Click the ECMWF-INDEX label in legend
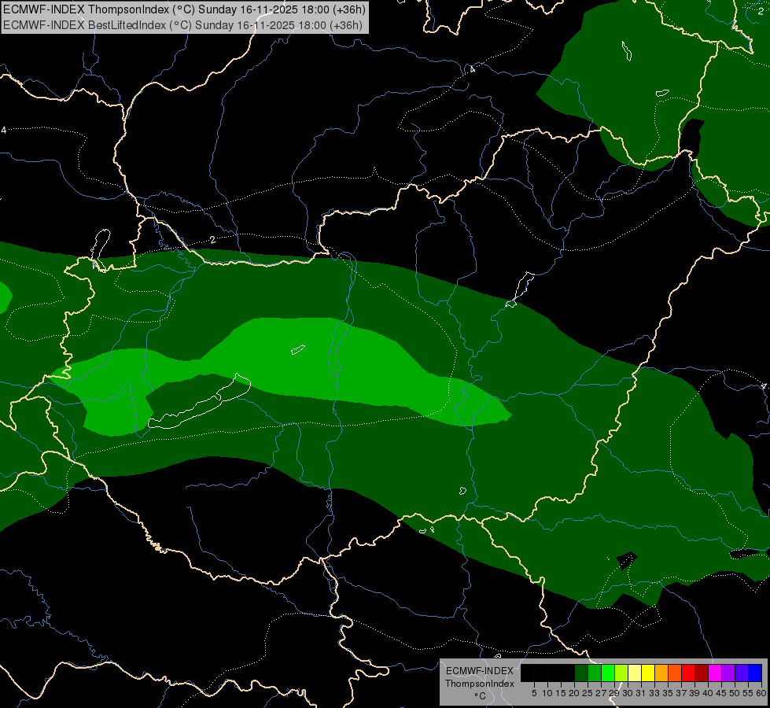The width and height of the screenshot is (770, 708). [480, 671]
